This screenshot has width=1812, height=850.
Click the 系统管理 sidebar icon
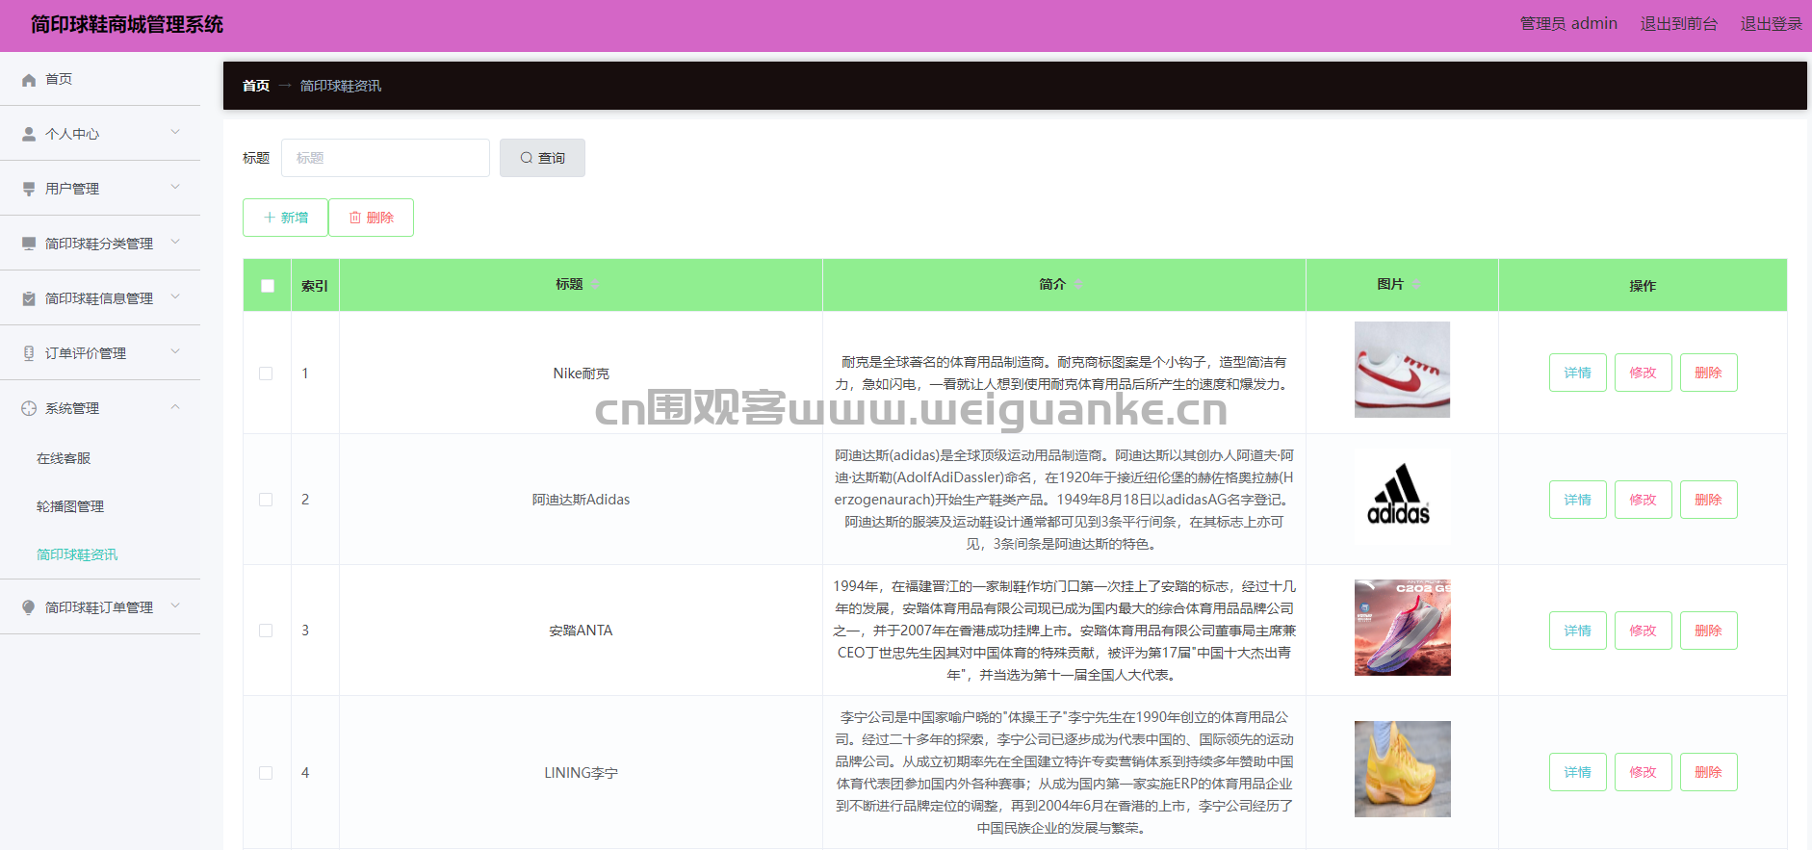[29, 409]
